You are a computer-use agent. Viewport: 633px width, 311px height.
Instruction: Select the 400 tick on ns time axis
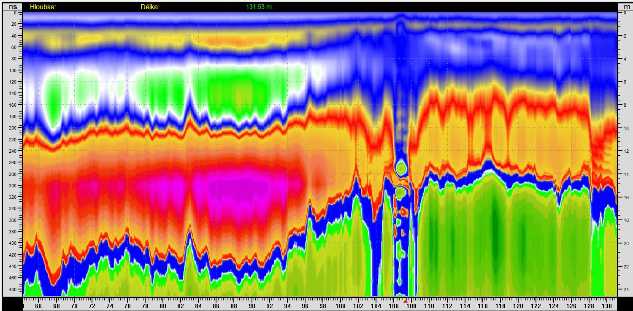12,243
